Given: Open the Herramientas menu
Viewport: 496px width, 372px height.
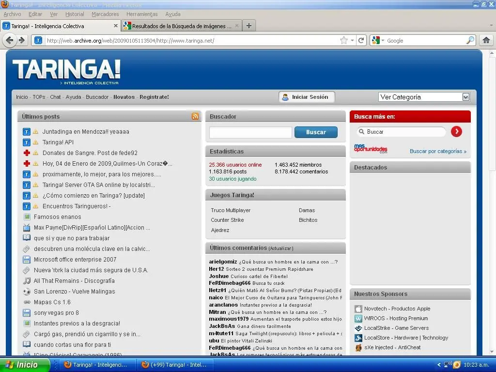Looking at the screenshot, I should (x=142, y=14).
